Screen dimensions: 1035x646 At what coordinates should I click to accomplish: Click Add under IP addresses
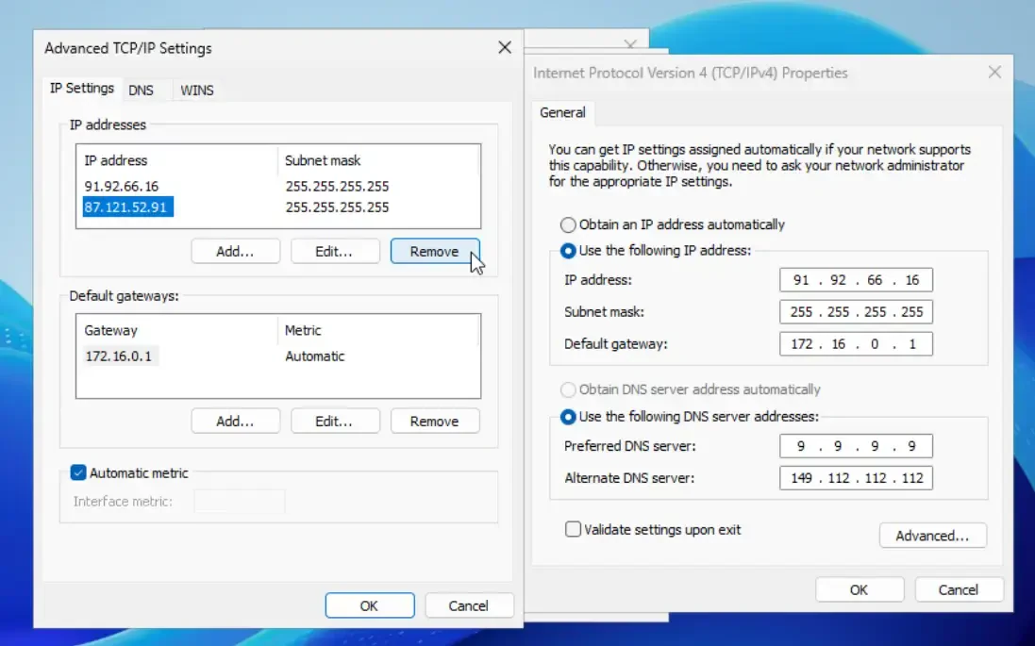(235, 252)
